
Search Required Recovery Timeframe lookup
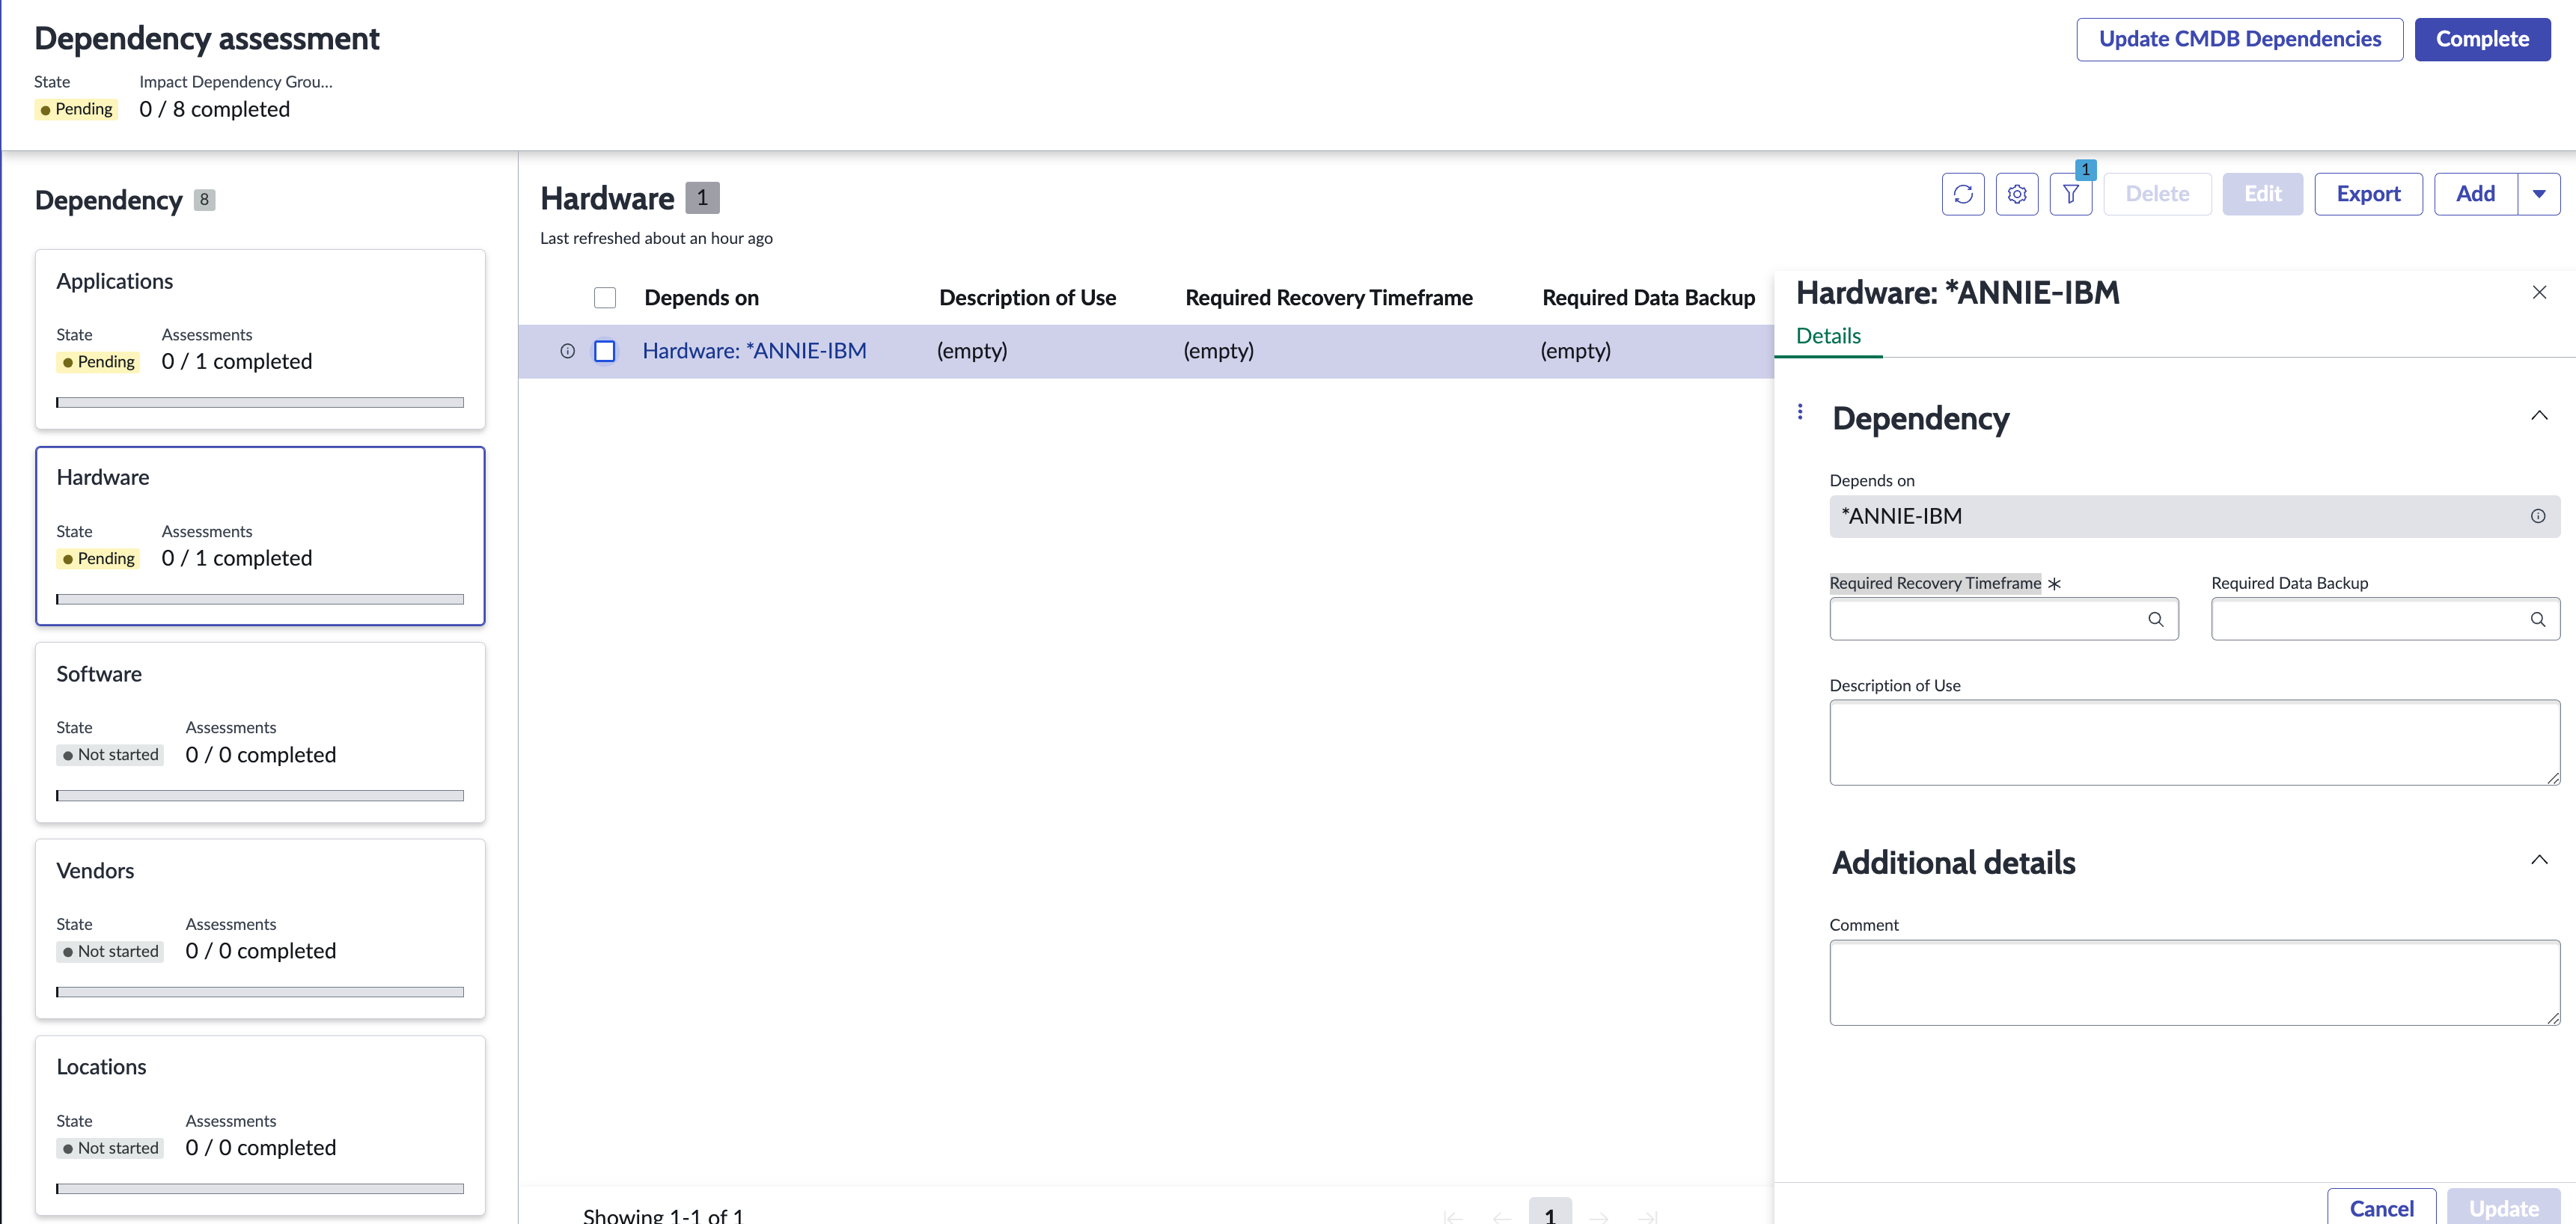(x=2156, y=619)
